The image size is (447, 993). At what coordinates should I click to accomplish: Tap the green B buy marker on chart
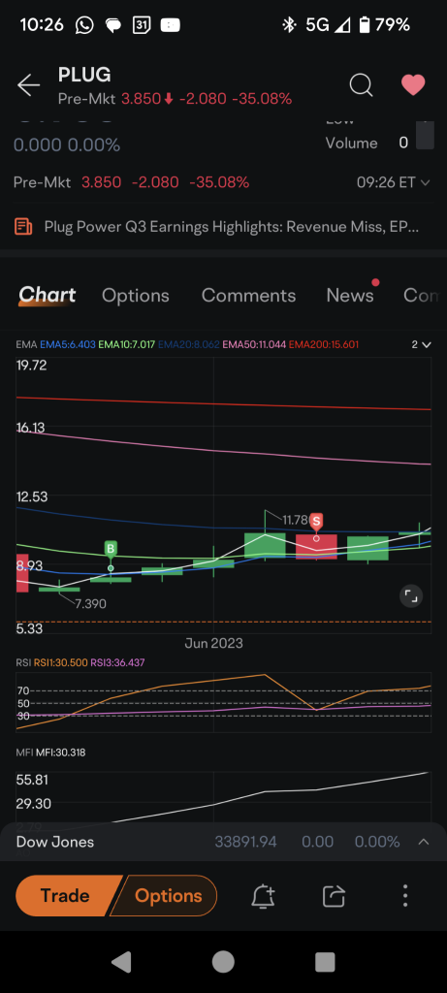111,549
